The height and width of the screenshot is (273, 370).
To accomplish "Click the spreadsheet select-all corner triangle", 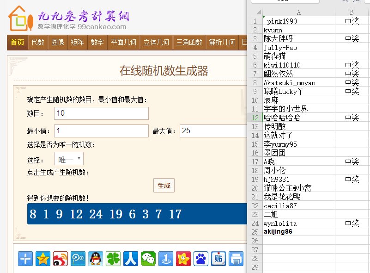I will (x=259, y=12).
